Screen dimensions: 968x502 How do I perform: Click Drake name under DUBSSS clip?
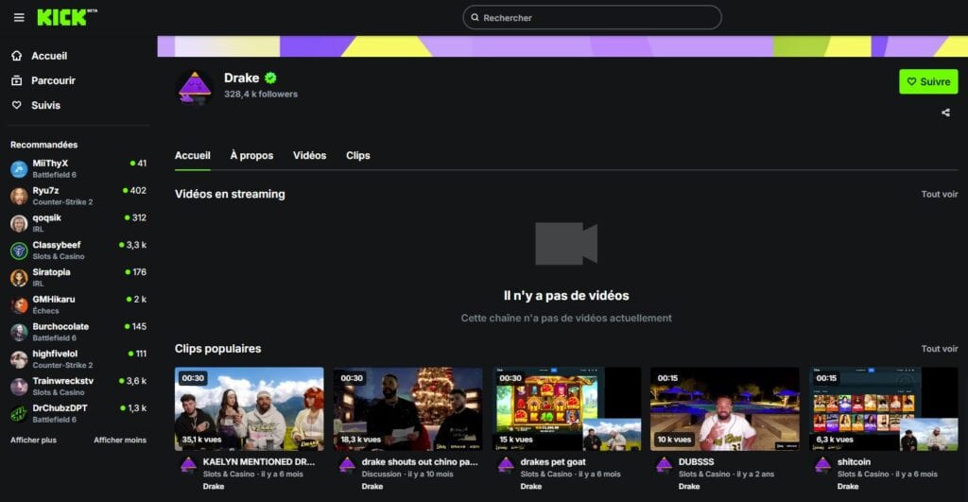689,487
